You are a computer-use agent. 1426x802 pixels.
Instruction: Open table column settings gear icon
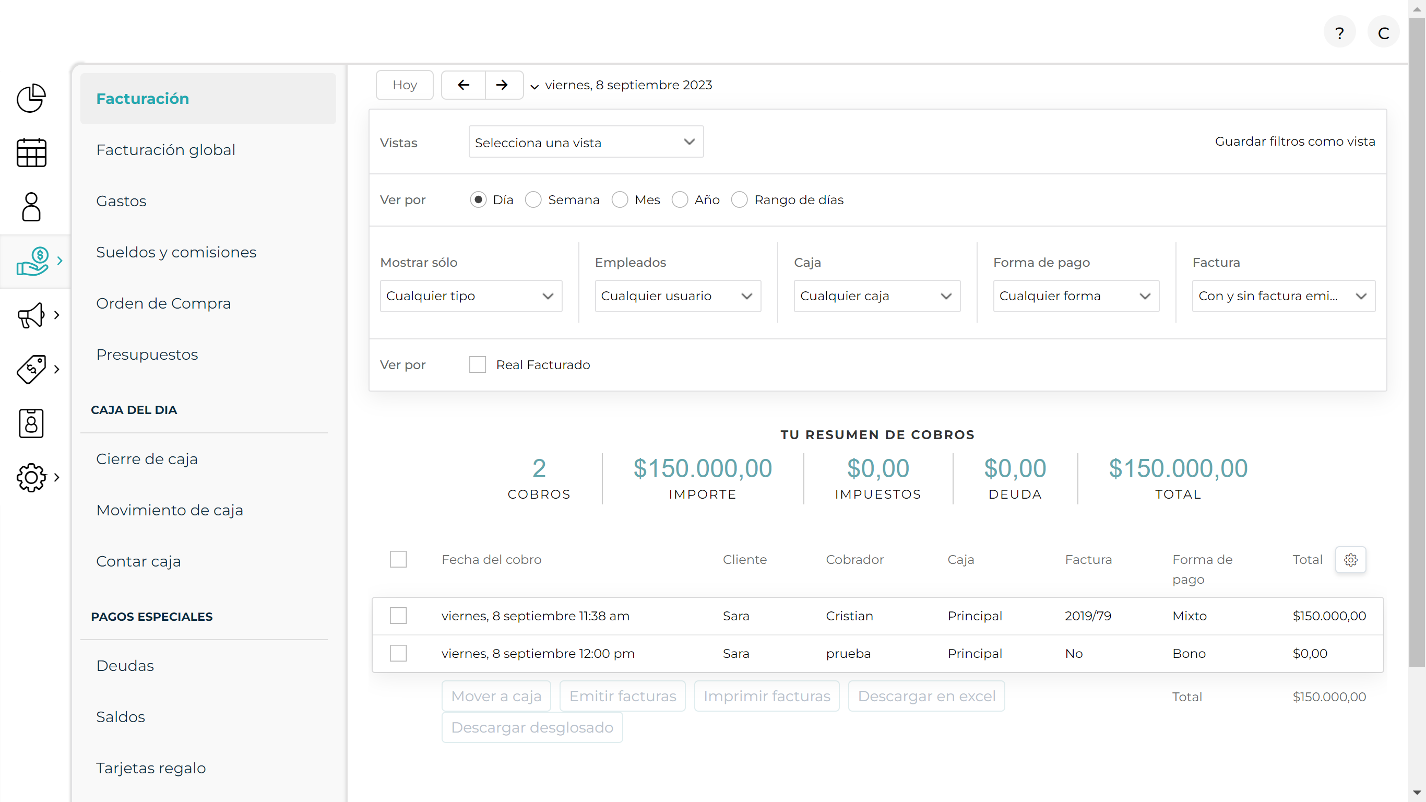click(x=1350, y=560)
